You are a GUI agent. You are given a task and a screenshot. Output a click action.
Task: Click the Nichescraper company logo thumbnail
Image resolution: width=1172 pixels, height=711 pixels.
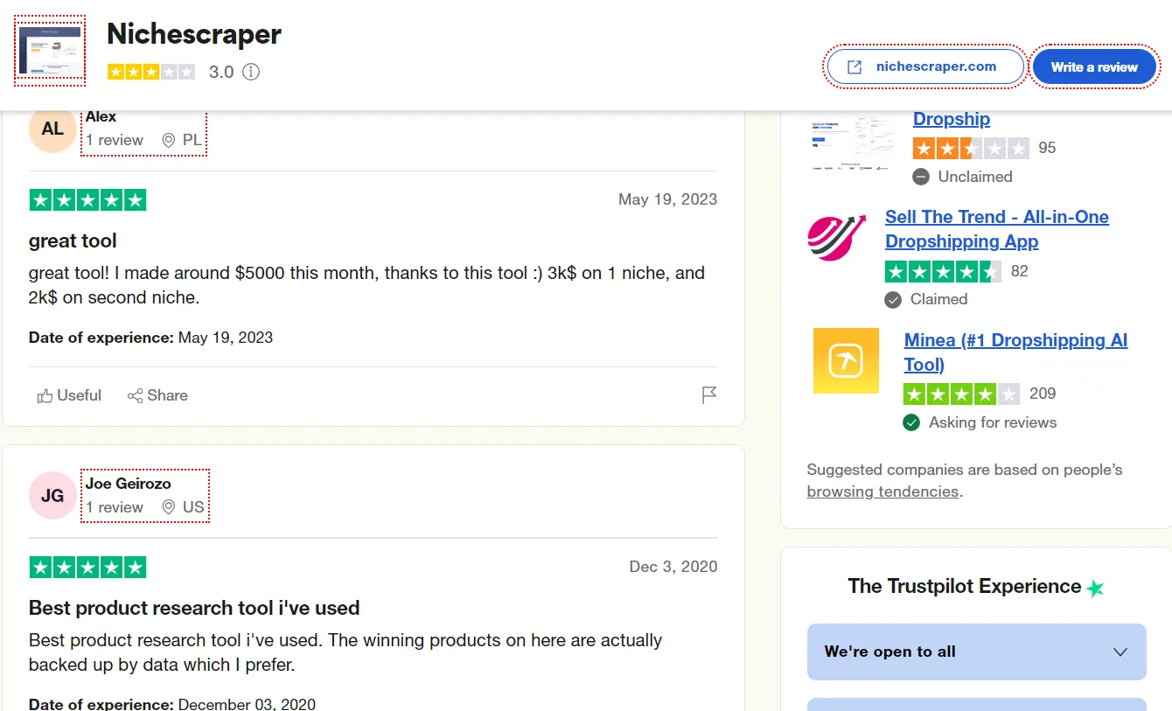(x=50, y=50)
